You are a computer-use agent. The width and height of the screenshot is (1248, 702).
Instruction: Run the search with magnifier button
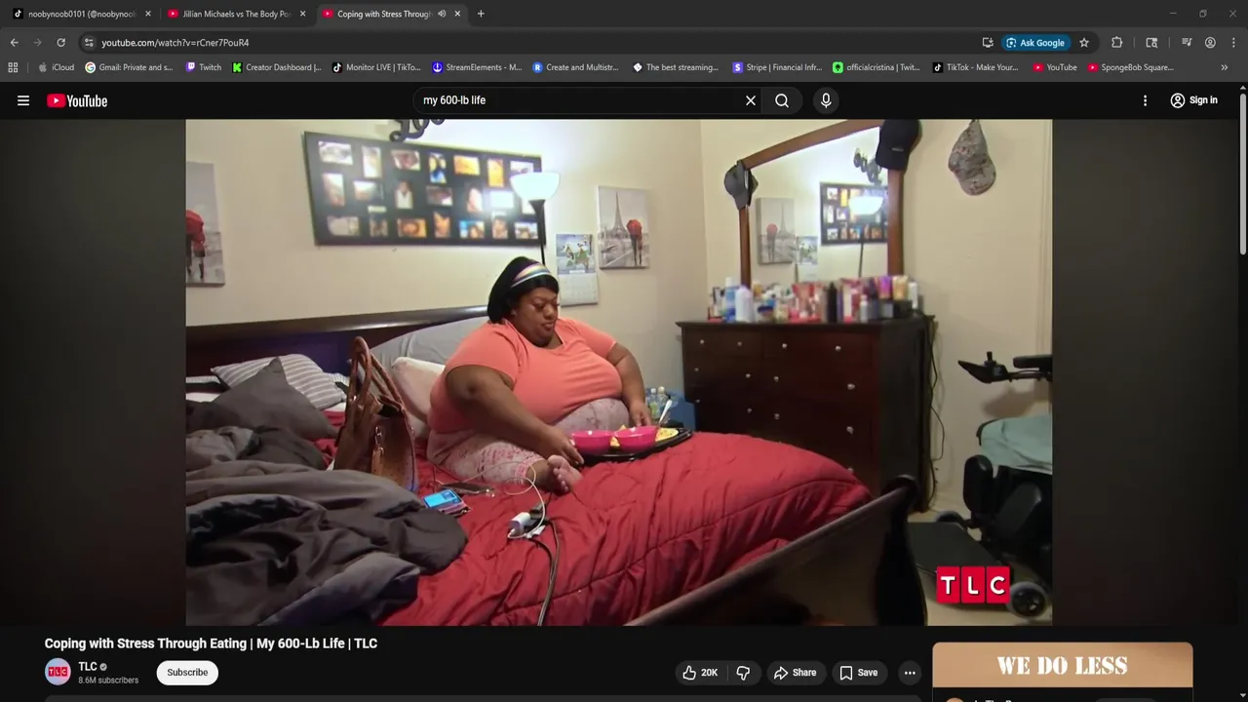click(x=782, y=100)
